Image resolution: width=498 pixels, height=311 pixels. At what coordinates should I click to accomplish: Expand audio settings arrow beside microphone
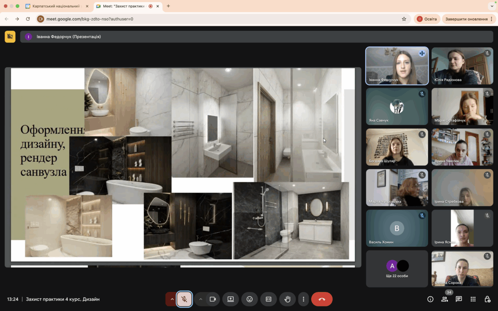click(x=171, y=299)
